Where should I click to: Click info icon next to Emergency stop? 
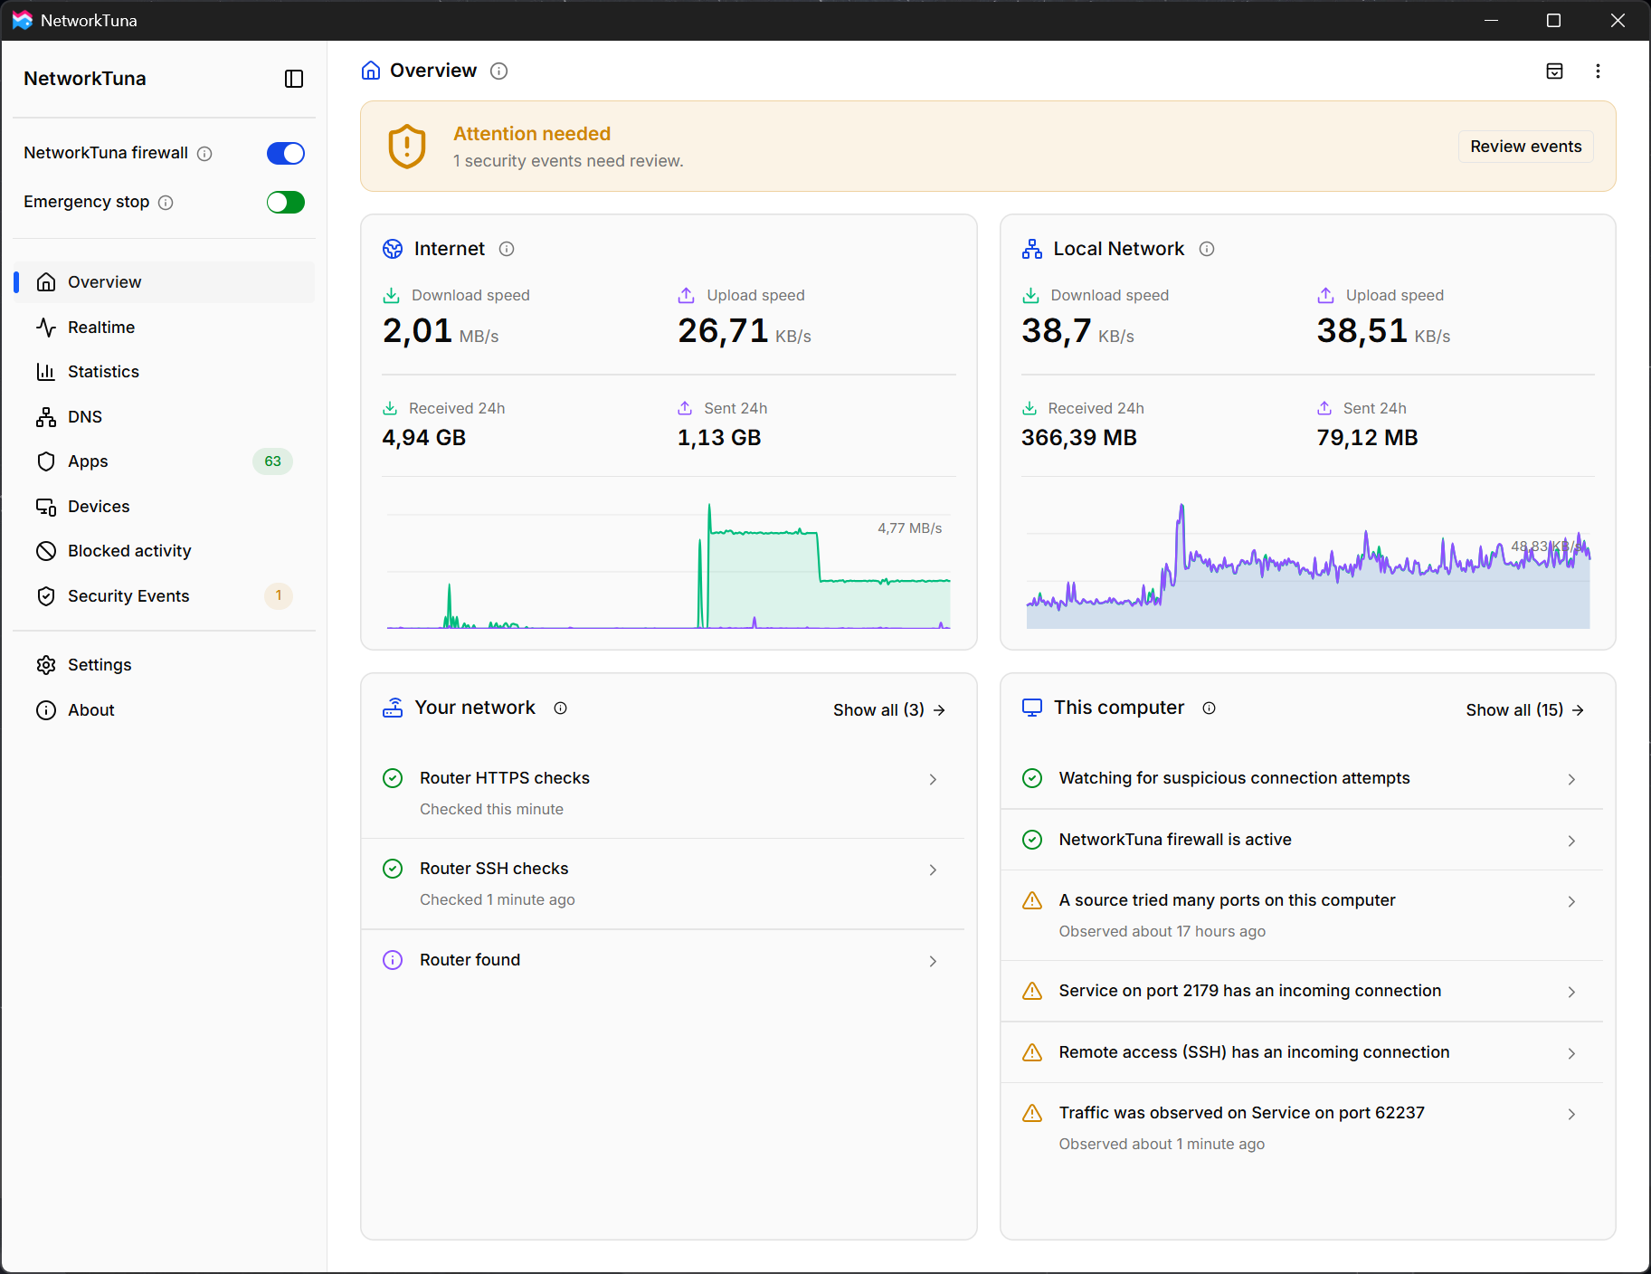coord(166,203)
